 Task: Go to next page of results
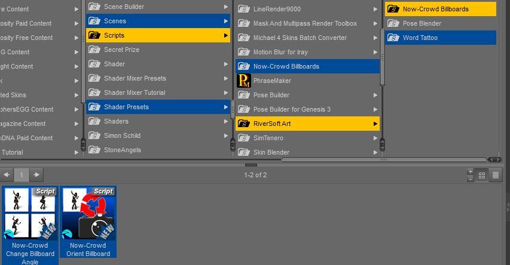pyautogui.click(x=36, y=175)
